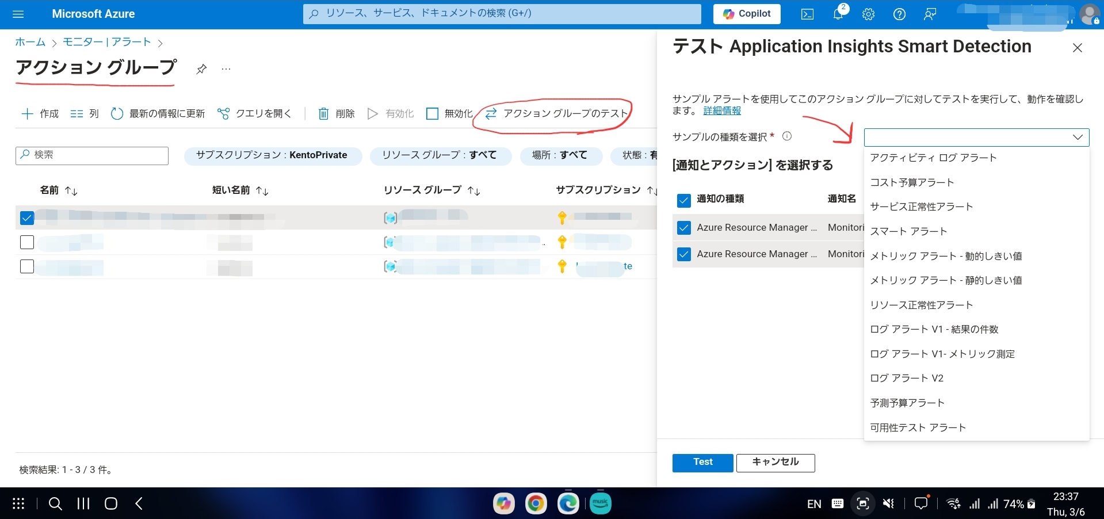1104x519 pixels.
Task: Uncheck the first Azure Resource Manager row
Action: [x=683, y=228]
